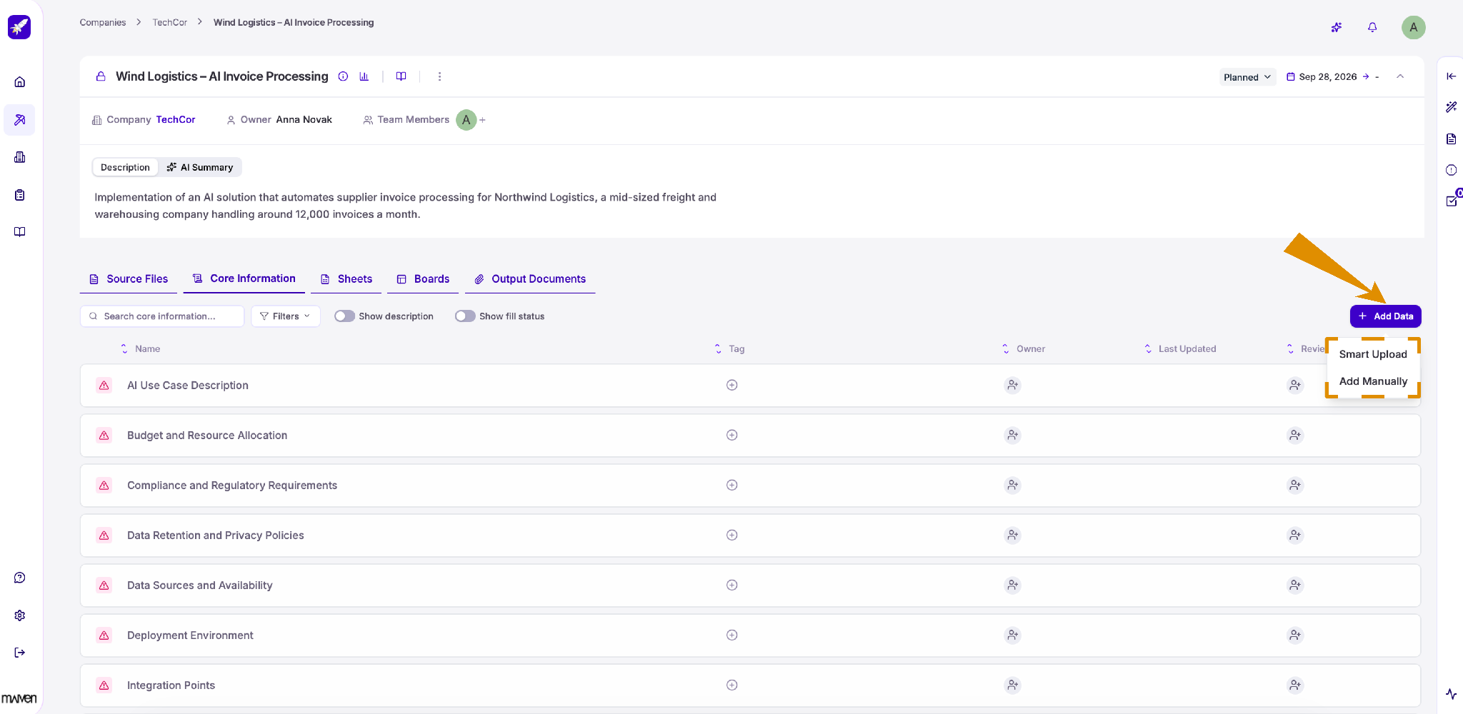Open the home icon in left sidebar
The height and width of the screenshot is (714, 1463).
point(20,82)
